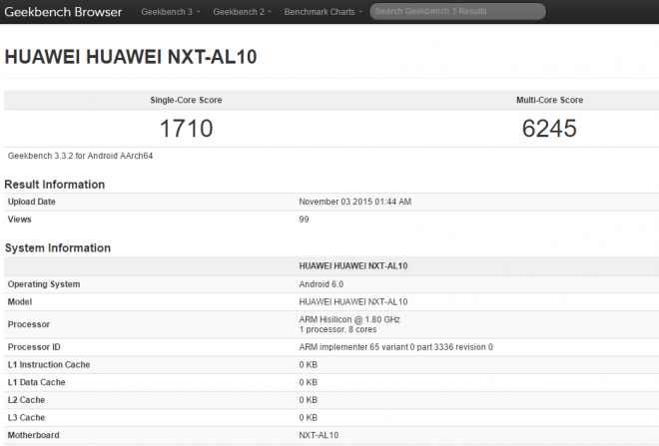Select the Upload Date label
659x446 pixels.
(x=32, y=202)
